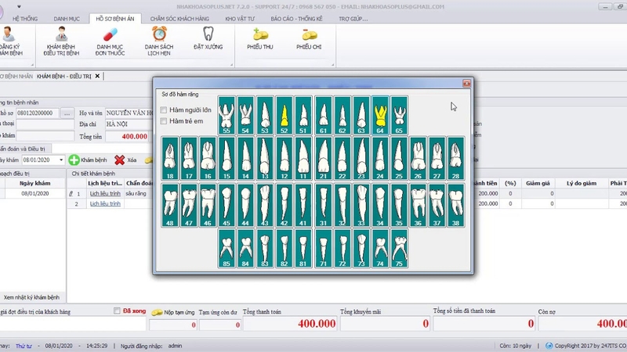Image resolution: width=627 pixels, height=352 pixels.
Task: Select tooth 11 in upper jaw
Action: 303,159
